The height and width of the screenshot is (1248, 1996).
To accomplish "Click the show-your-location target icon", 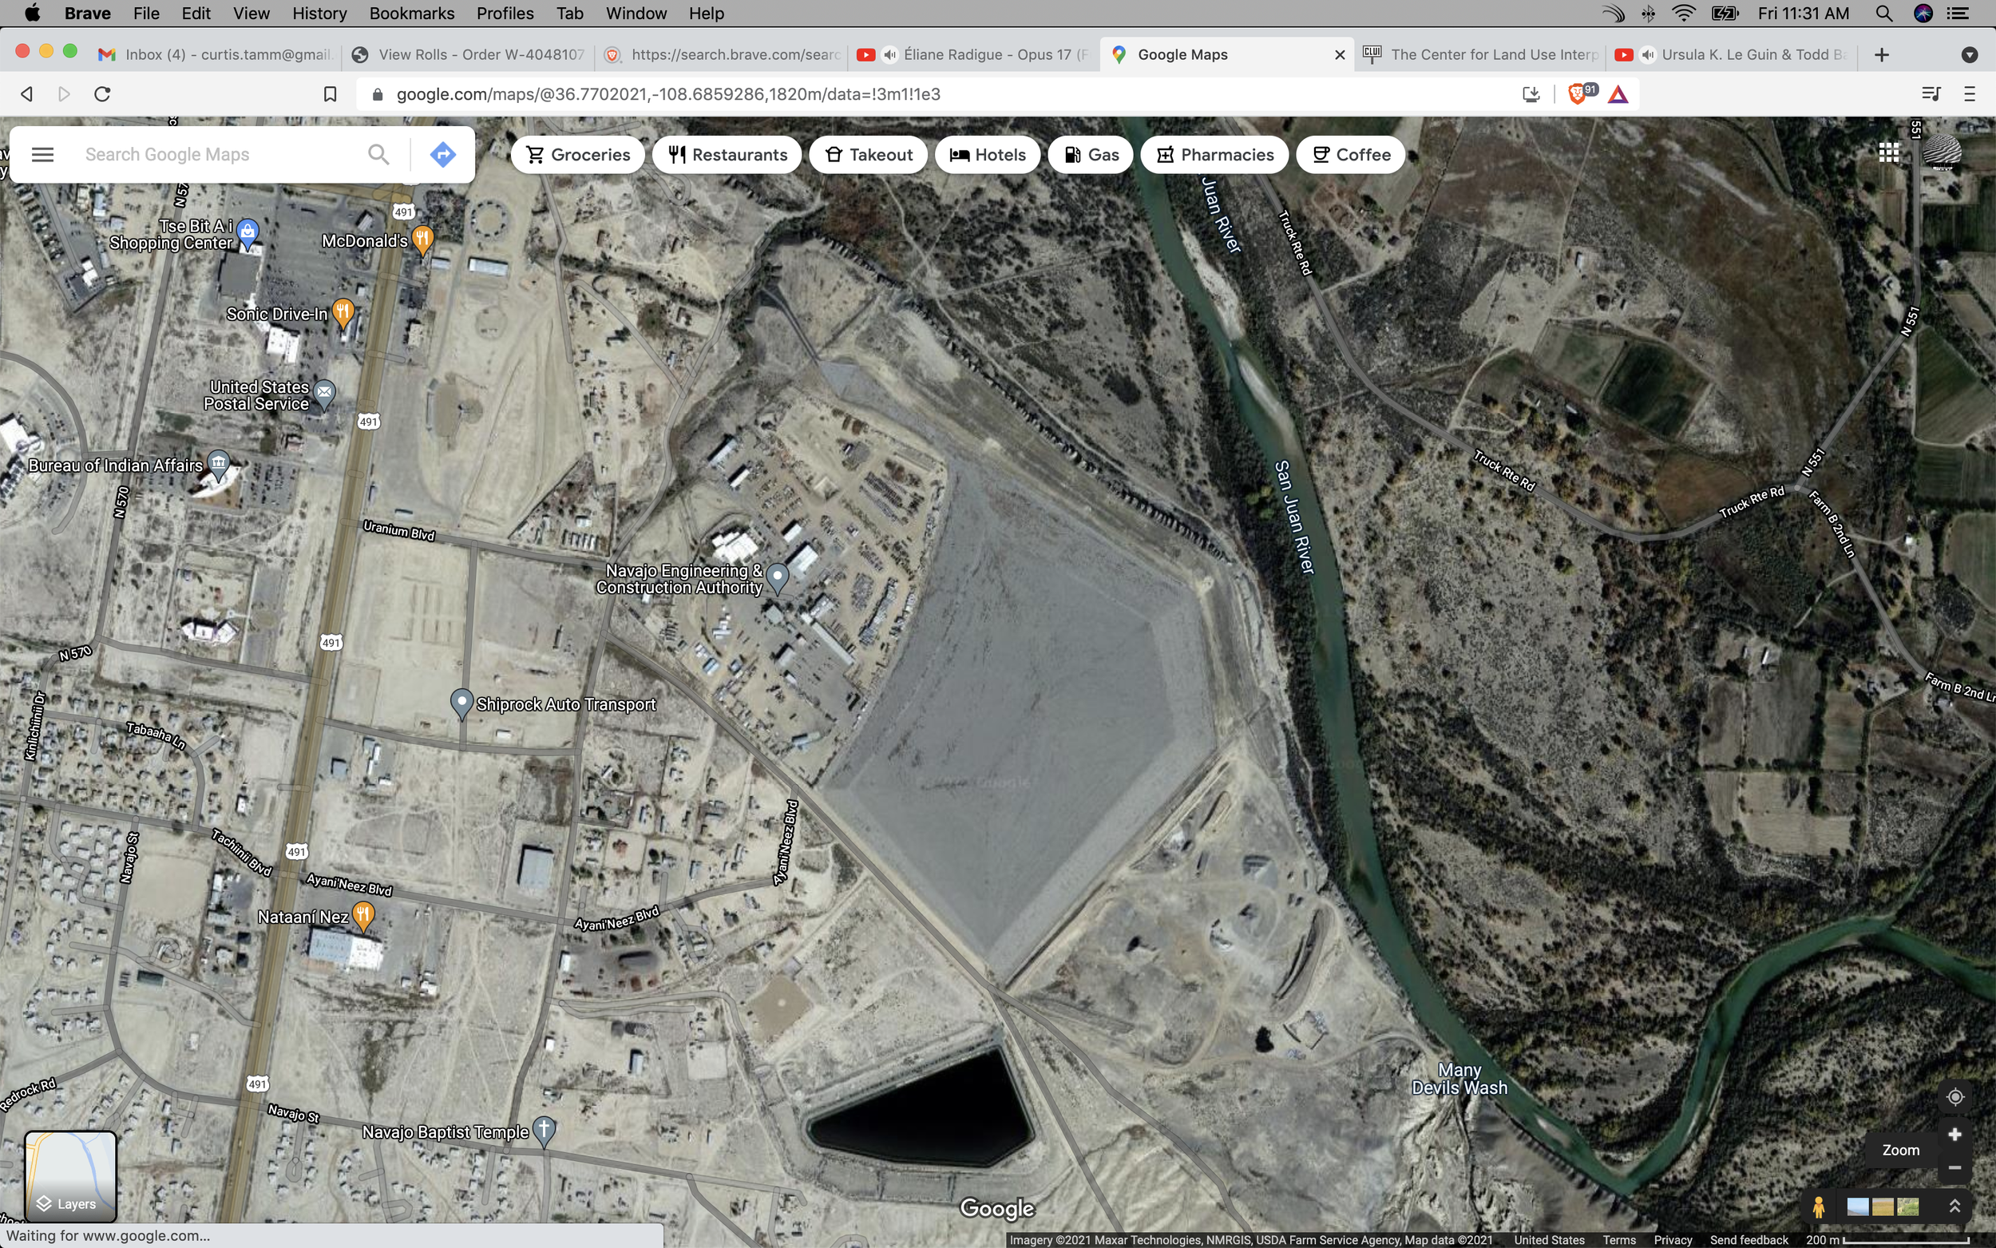I will point(1954,1097).
